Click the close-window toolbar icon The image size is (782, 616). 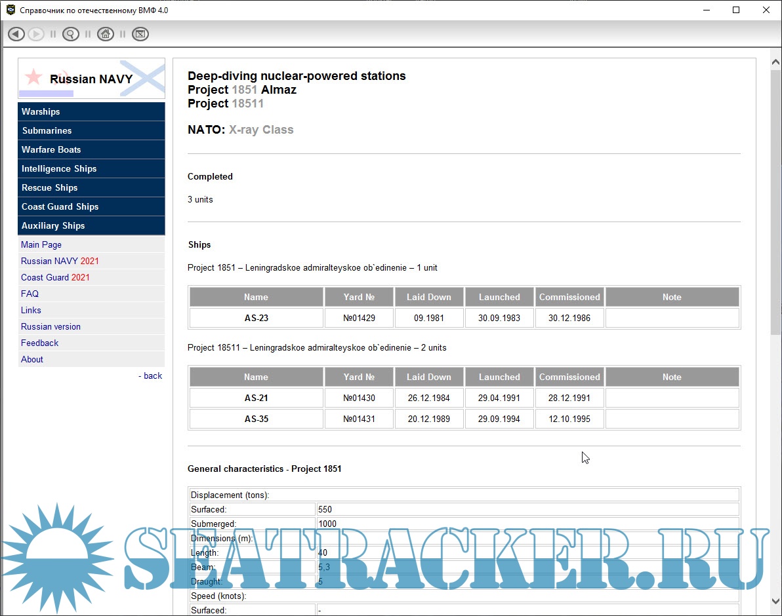coord(140,34)
